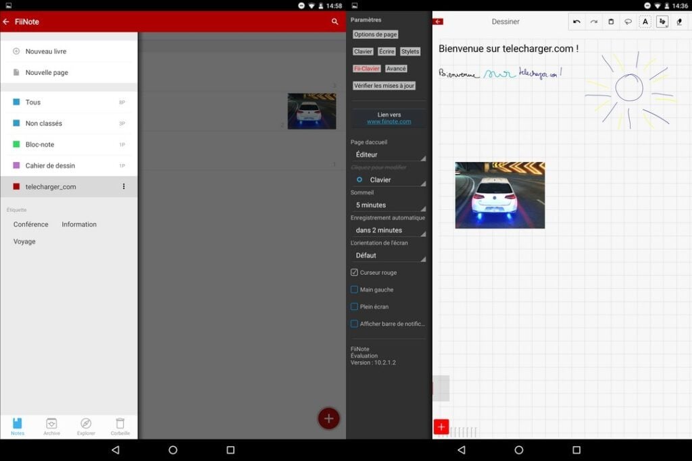This screenshot has width=692, height=461.
Task: Open options for telecharger_com notebook
Action: pos(123,186)
